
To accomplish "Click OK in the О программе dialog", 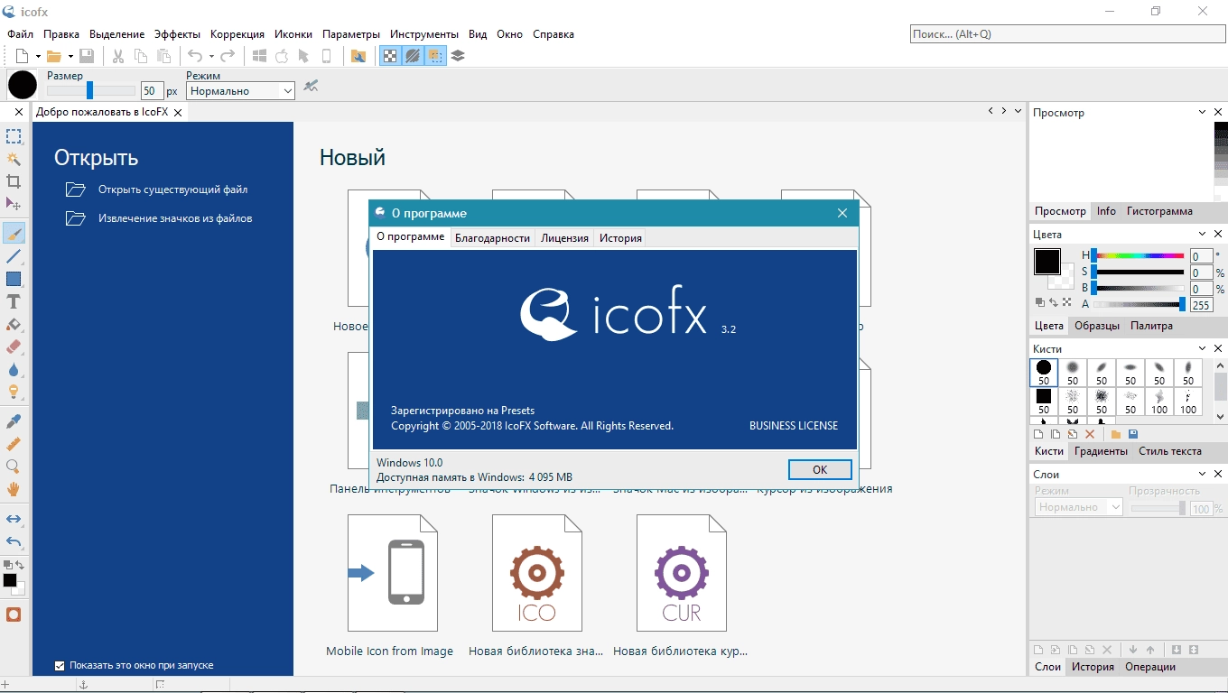I will click(820, 470).
